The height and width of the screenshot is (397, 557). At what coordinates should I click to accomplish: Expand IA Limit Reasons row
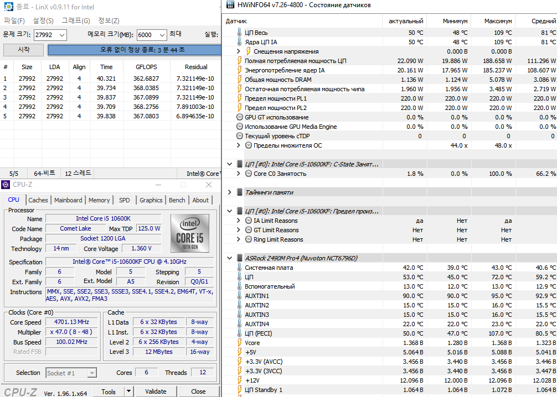click(x=239, y=221)
